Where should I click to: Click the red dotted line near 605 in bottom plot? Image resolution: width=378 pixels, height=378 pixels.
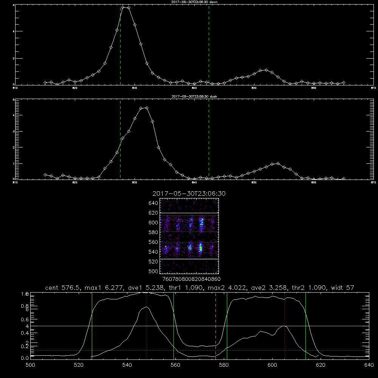tap(285, 325)
